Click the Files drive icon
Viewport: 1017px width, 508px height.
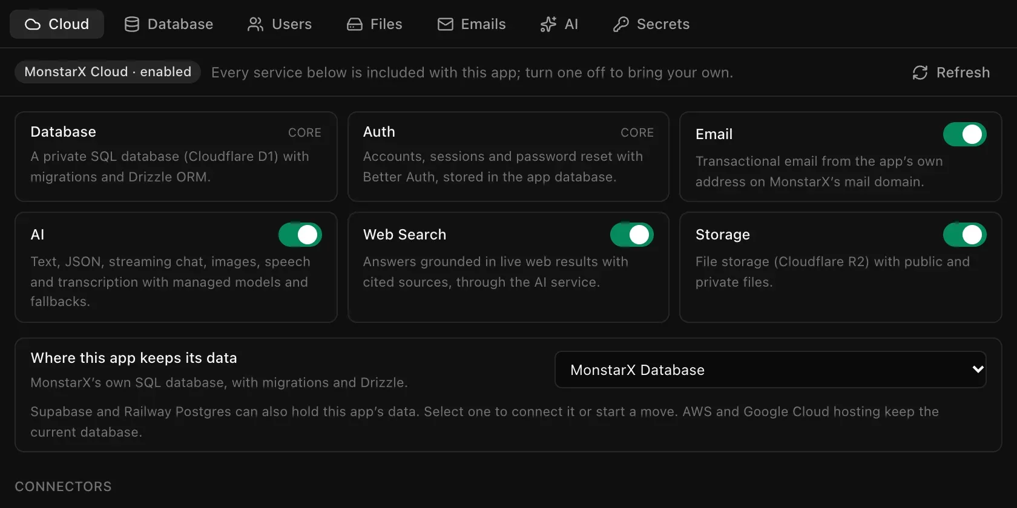355,24
